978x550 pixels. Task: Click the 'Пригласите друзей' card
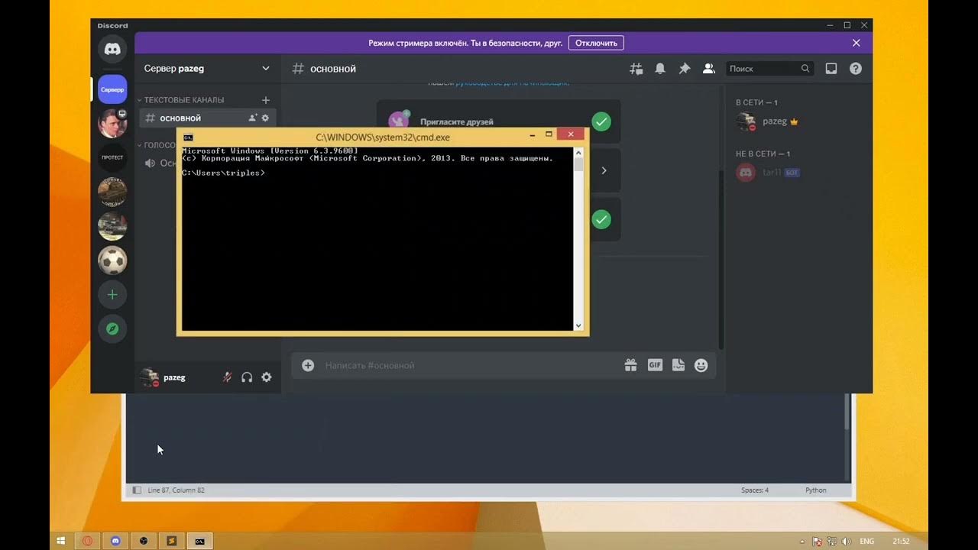(x=498, y=121)
